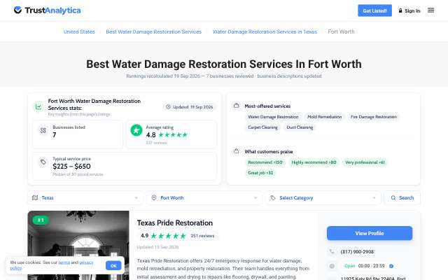Open the Fort Worth city dropdown
The height and width of the screenshot is (280, 448).
204,197
